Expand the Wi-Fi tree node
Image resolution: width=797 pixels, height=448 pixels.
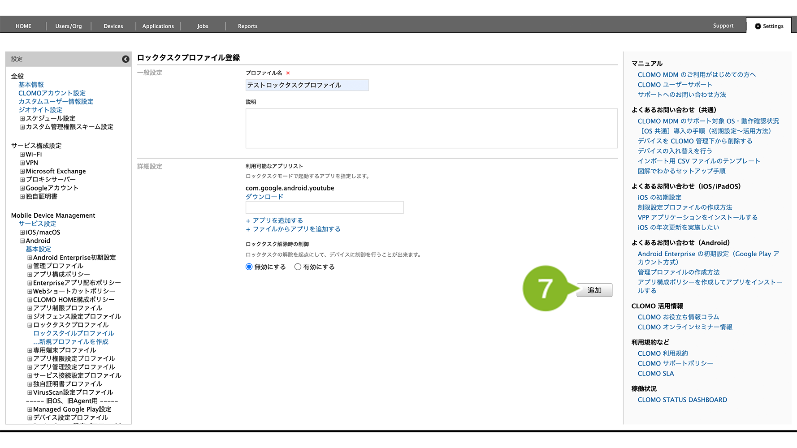coord(22,155)
